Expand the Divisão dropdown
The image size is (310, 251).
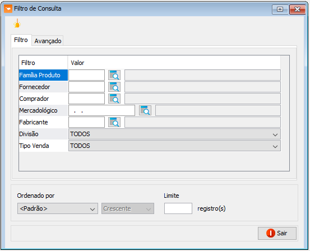[174, 134]
